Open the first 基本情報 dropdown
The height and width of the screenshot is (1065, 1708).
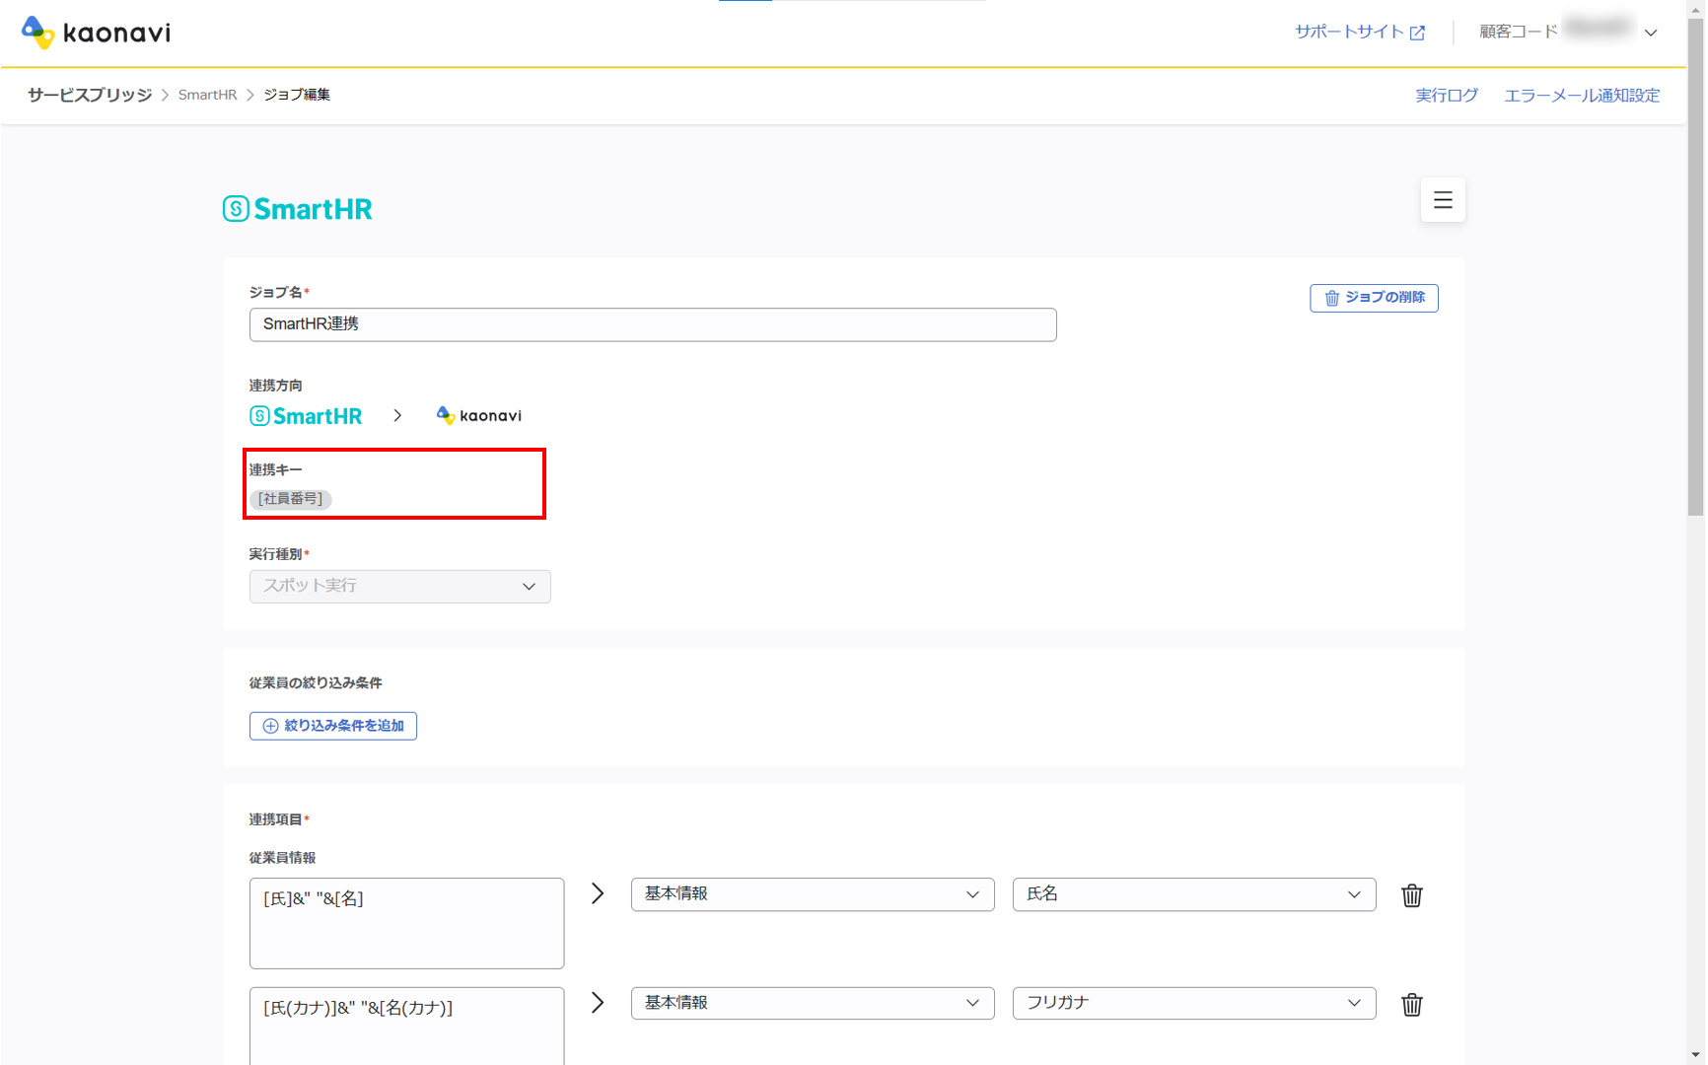pyautogui.click(x=813, y=894)
